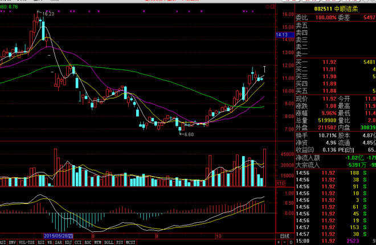Click the 买二 bid price 11.91
This screenshot has height=245, width=376.
click(x=329, y=70)
